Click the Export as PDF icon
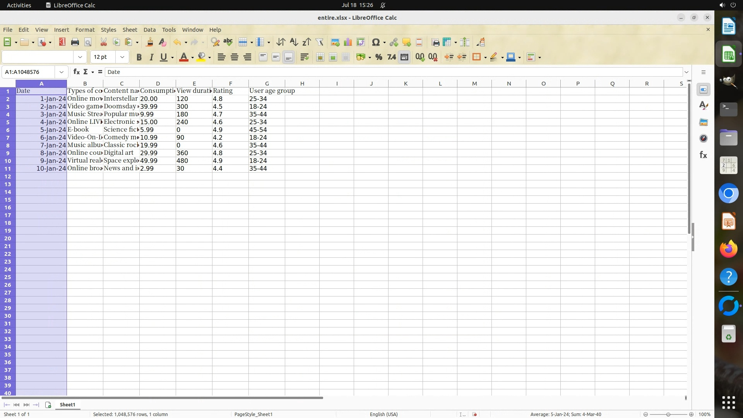 tap(62, 42)
